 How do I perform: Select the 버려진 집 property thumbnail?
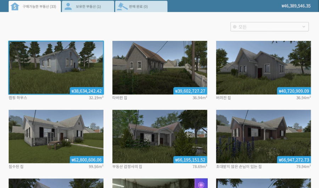263,68
